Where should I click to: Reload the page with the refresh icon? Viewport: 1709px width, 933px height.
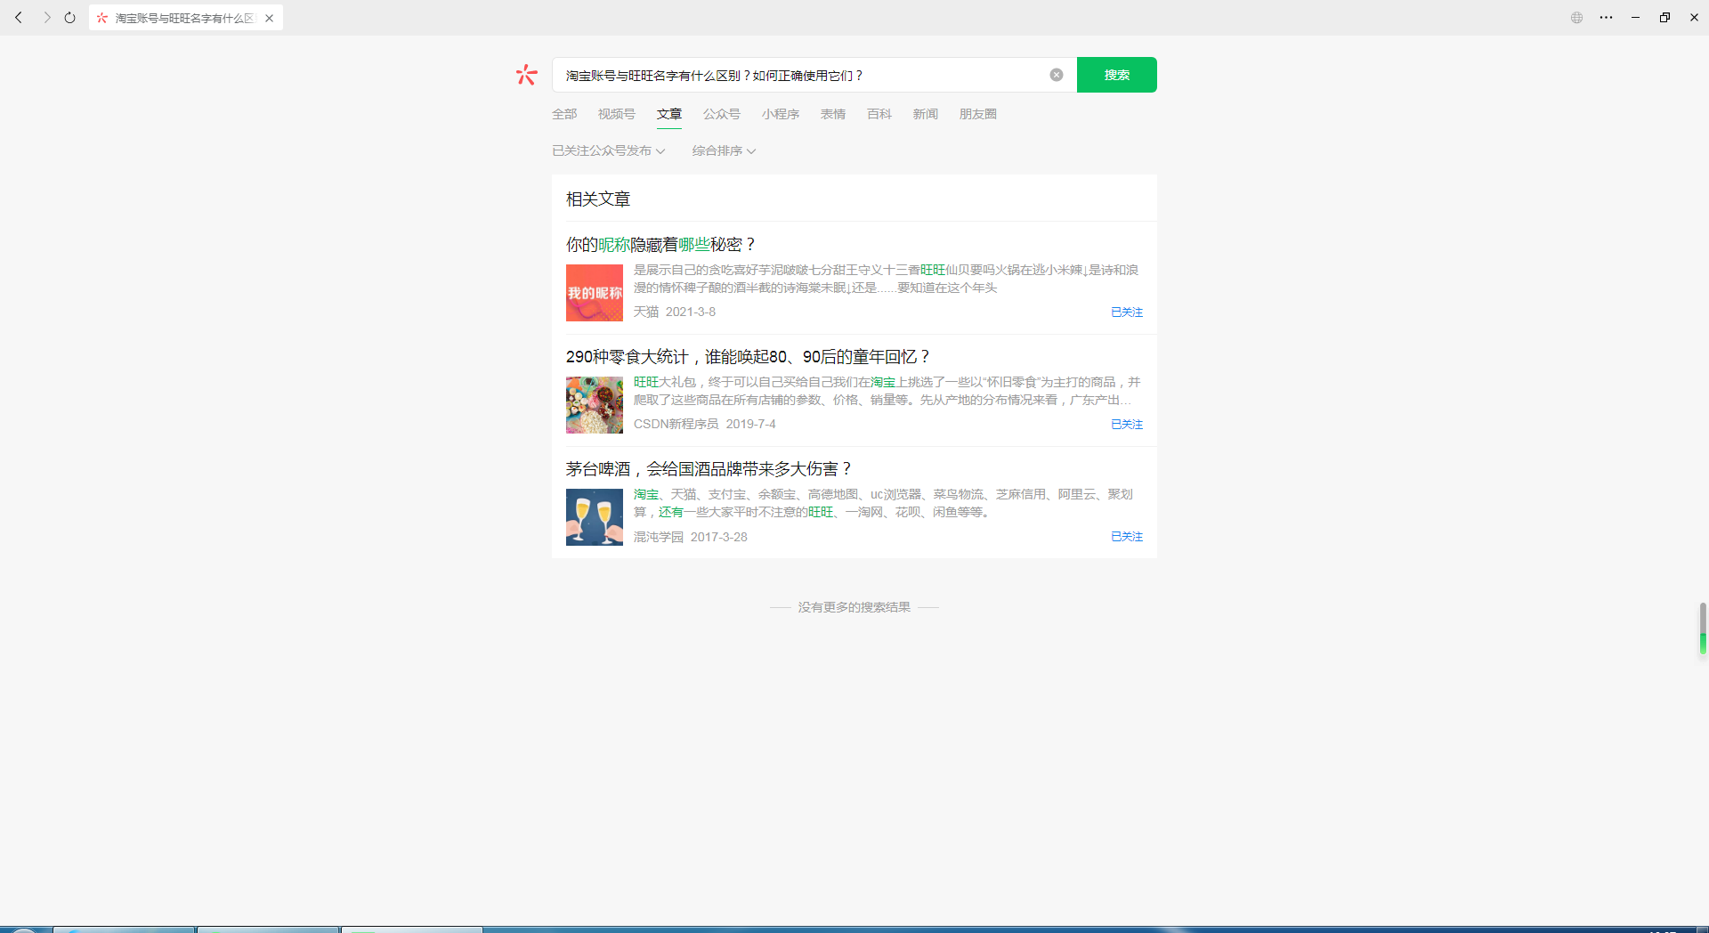coord(70,18)
